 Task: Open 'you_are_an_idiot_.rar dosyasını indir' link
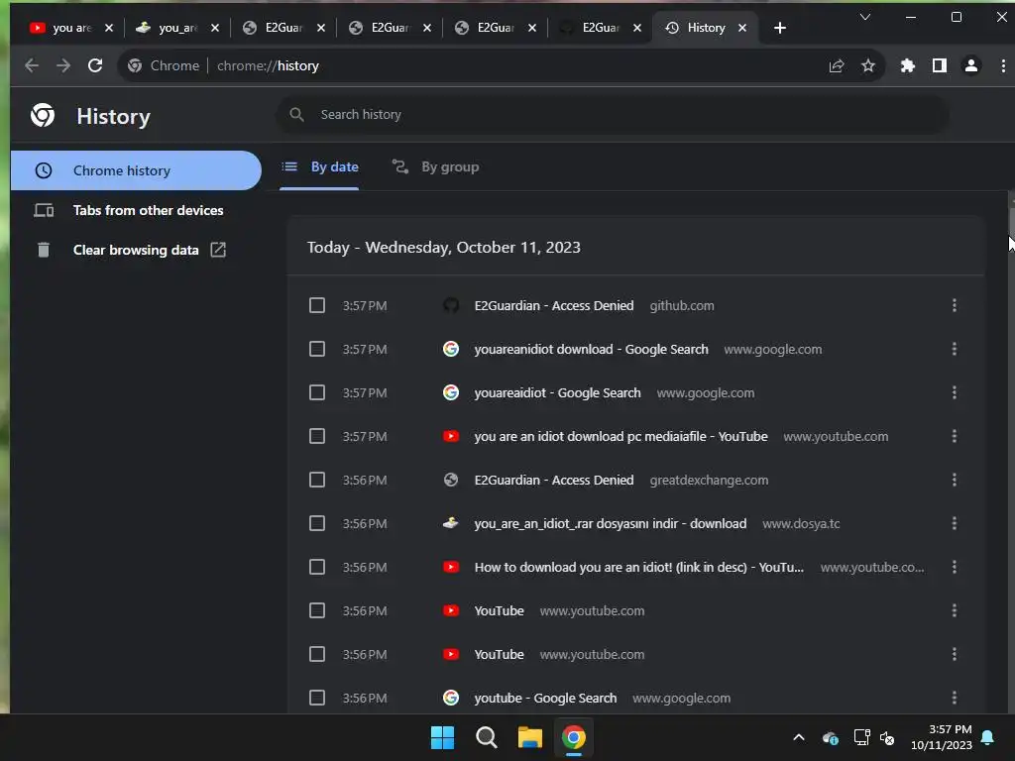click(610, 523)
